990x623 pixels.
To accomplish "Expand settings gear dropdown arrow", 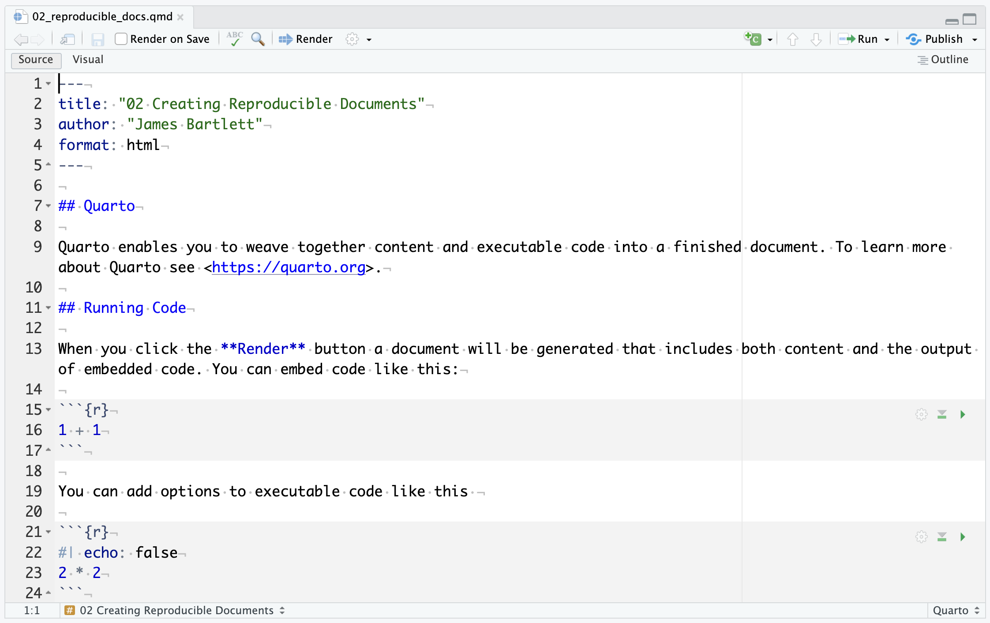I will click(x=369, y=40).
